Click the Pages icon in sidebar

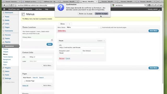pos(3,27)
